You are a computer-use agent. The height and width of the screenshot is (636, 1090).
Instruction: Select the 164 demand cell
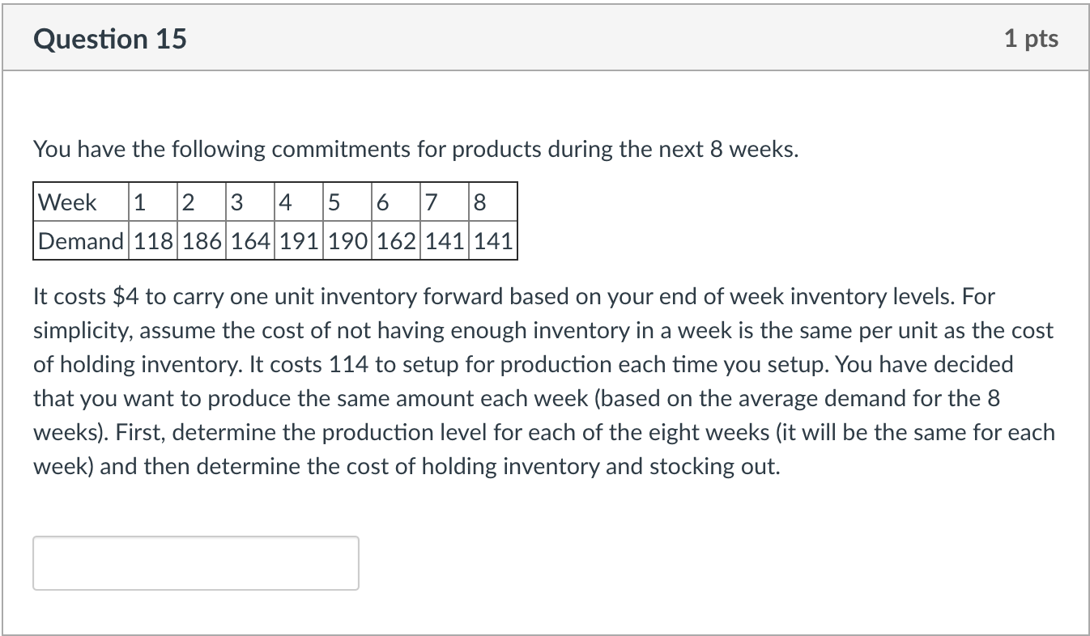tap(250, 240)
